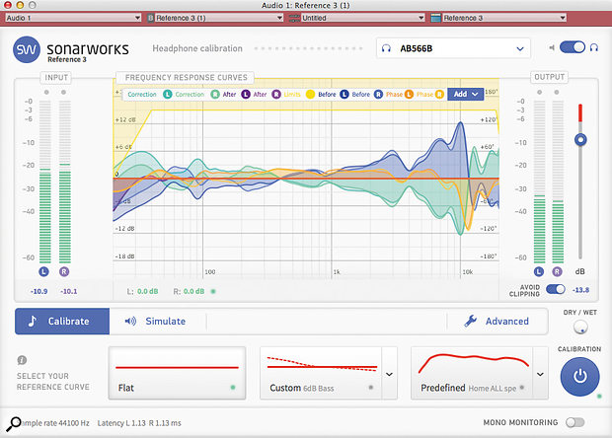The height and width of the screenshot is (438, 612).
Task: Toggle After R curve visibility
Action: tap(276, 95)
